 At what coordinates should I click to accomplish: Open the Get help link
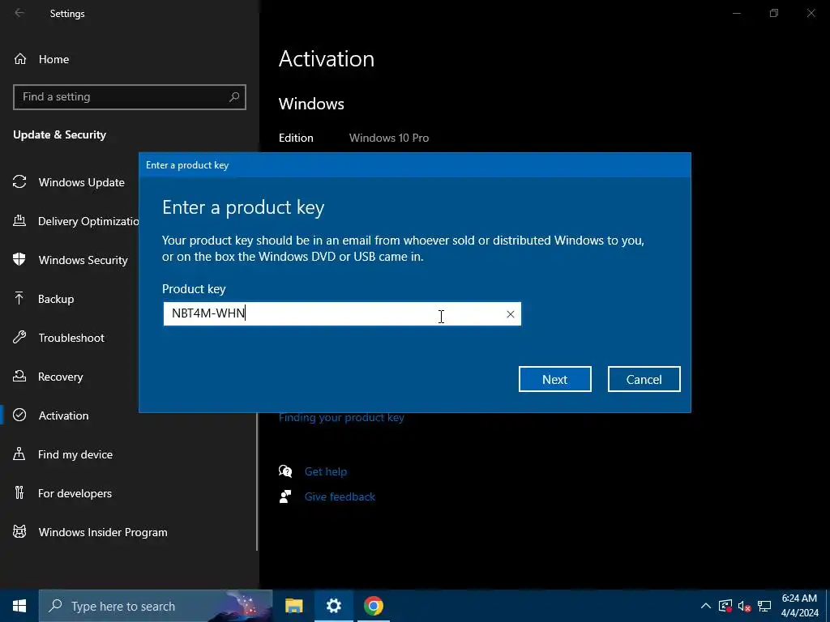326,471
